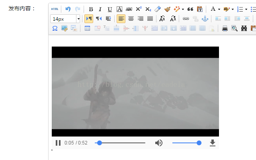Adjust the volume slider
The image size is (256, 160).
click(x=187, y=143)
